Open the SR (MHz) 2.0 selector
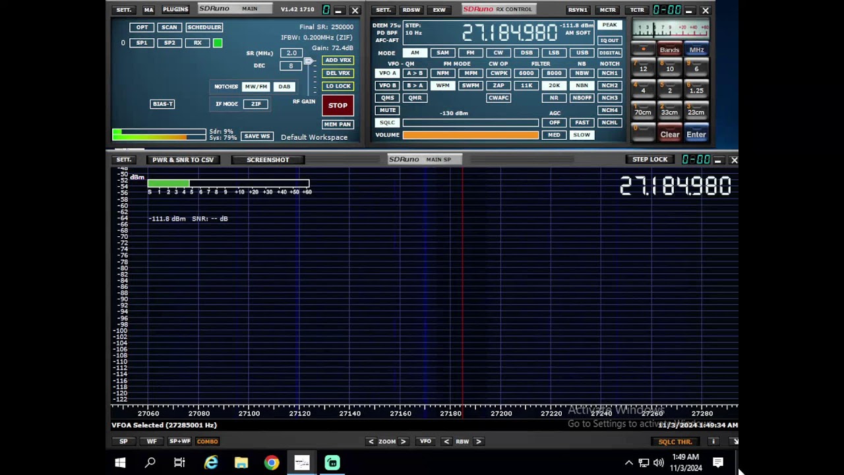The height and width of the screenshot is (475, 844). click(x=291, y=53)
